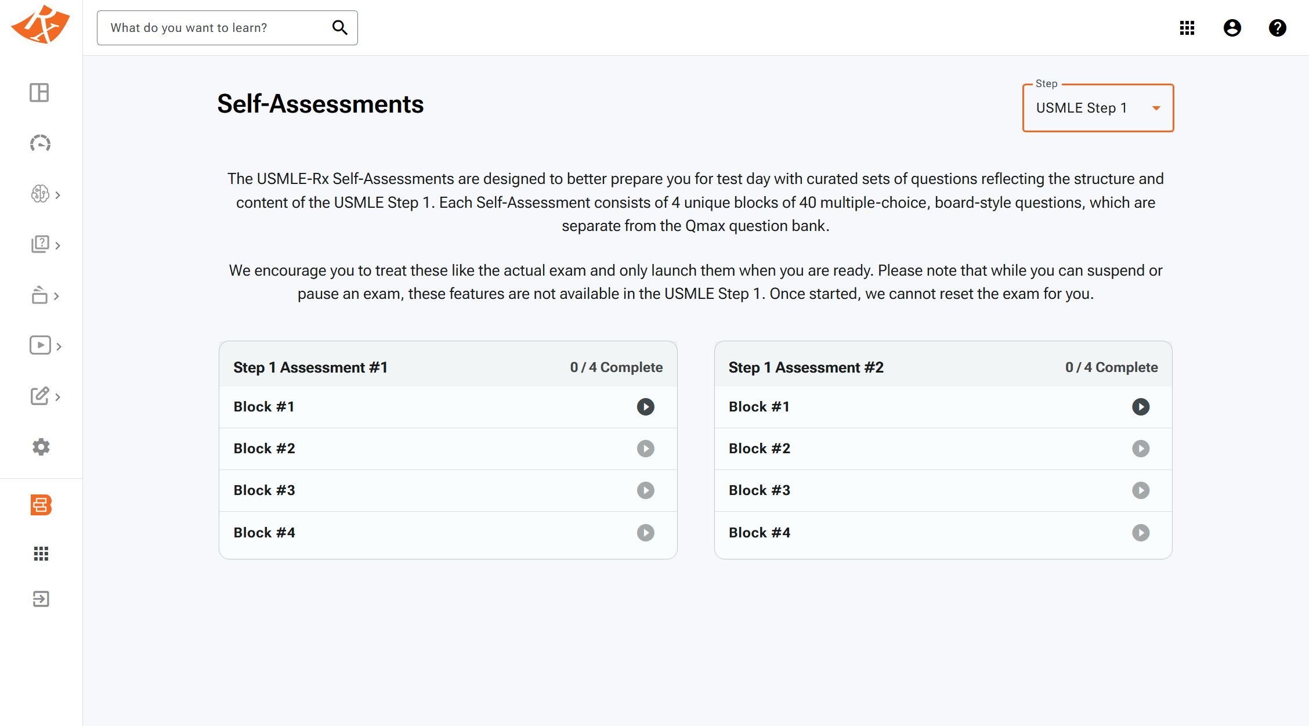This screenshot has height=726, width=1309.
Task: Expand the question bank sidebar menu
Action: pyautogui.click(x=45, y=245)
